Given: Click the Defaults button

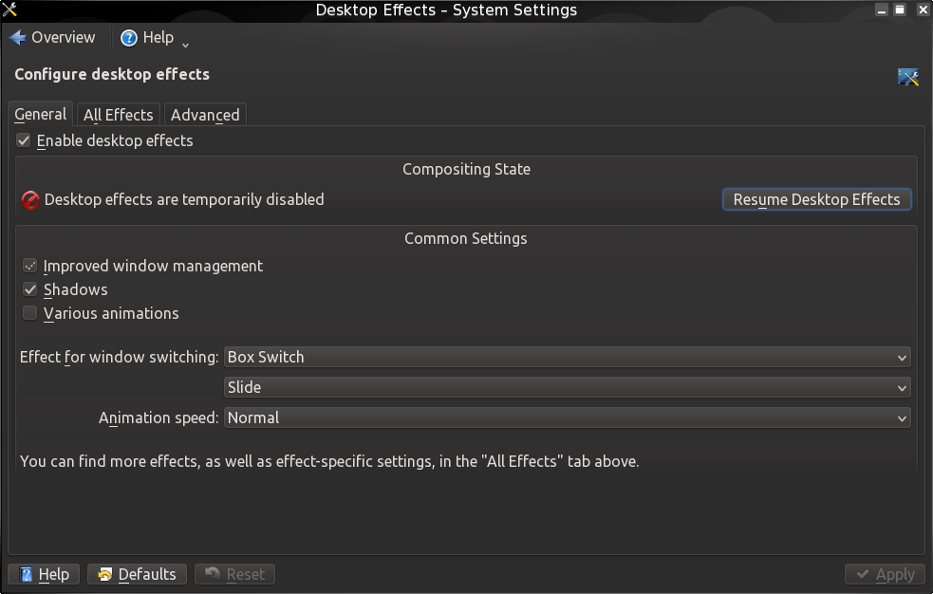Looking at the screenshot, I should (137, 574).
